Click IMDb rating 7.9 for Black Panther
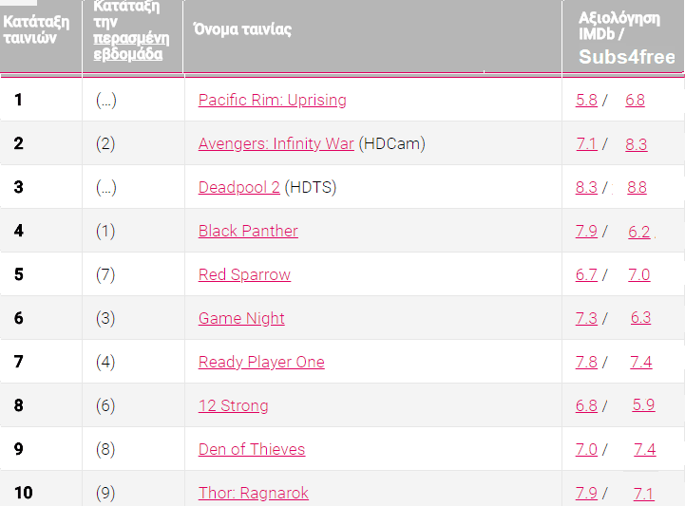685x506 pixels. pos(586,231)
